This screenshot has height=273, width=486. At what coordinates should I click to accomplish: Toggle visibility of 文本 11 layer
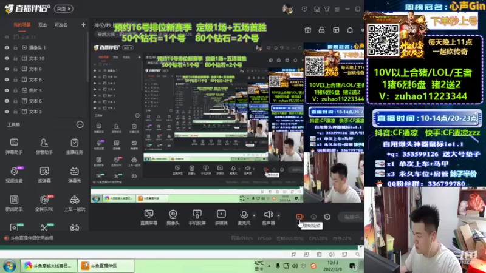click(7, 37)
